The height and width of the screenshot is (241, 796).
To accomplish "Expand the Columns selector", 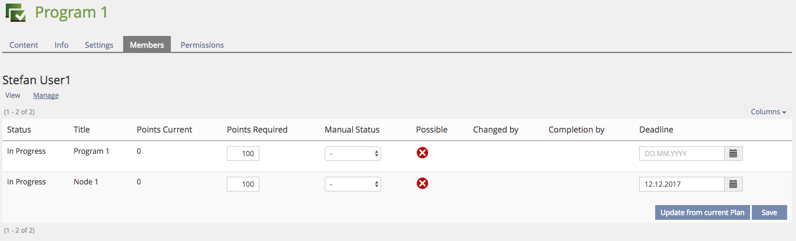I will click(768, 112).
